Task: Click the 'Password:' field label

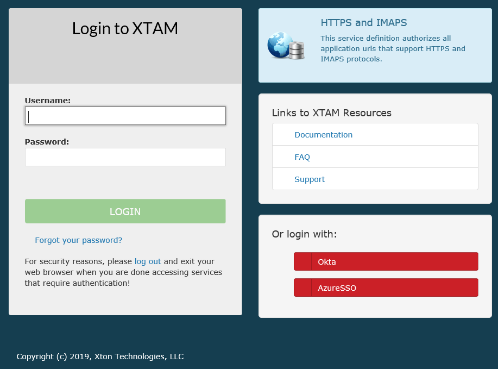Action: pyautogui.click(x=47, y=142)
